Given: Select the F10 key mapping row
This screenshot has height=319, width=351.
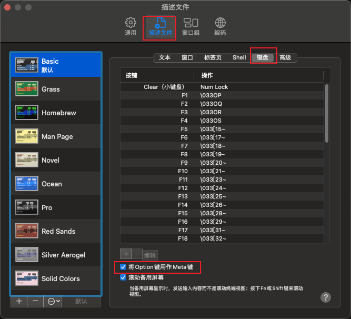Looking at the screenshot, I should point(222,171).
